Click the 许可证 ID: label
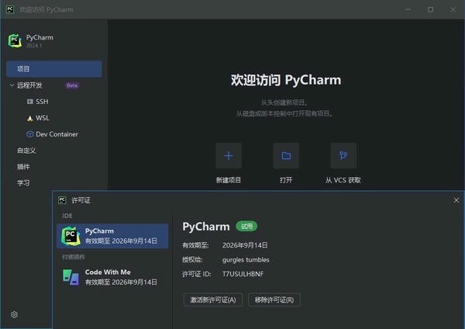The height and width of the screenshot is (329, 465). 197,274
